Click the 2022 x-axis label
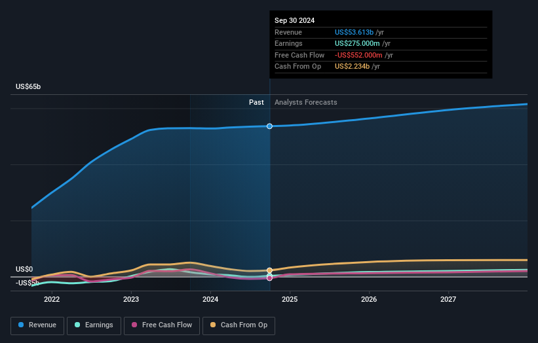The width and height of the screenshot is (538, 343). [52, 300]
